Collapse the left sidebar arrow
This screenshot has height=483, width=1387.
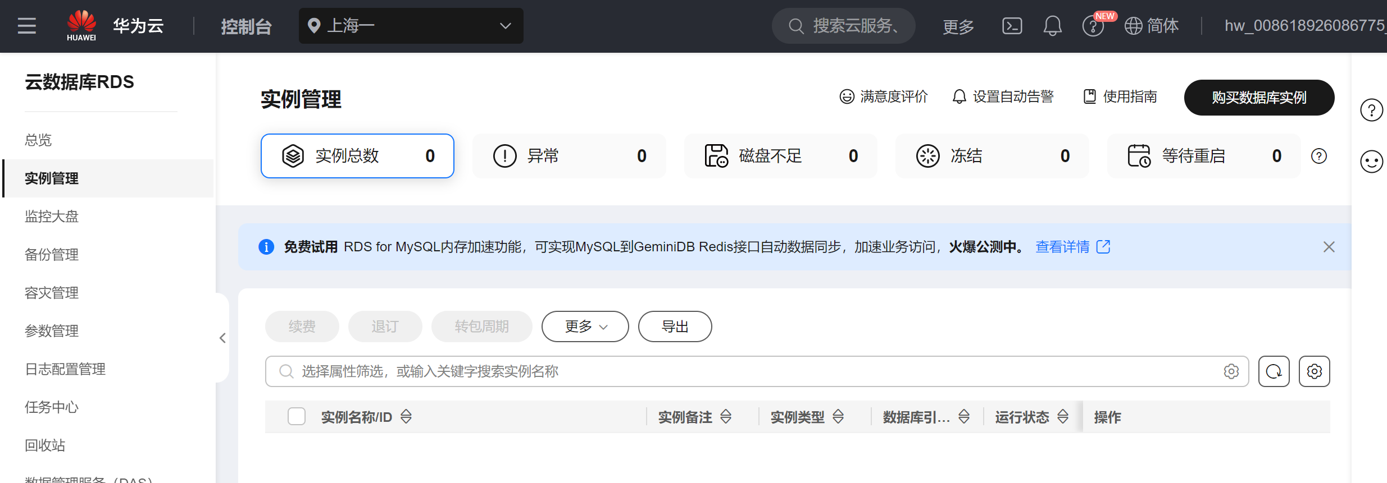222,338
